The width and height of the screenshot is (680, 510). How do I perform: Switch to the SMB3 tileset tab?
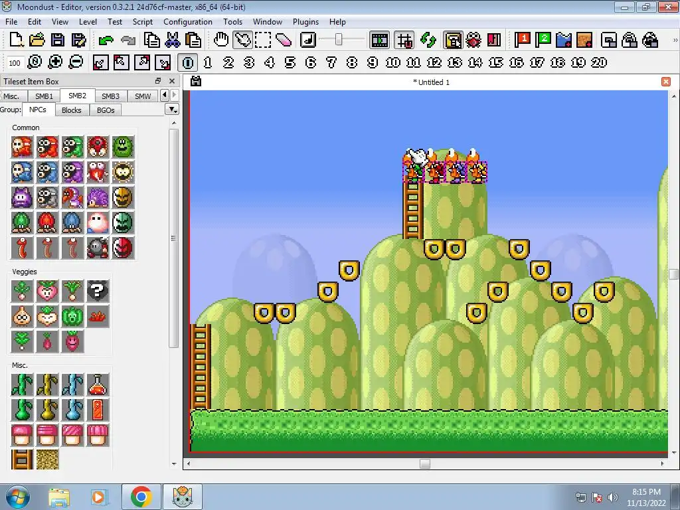pyautogui.click(x=110, y=96)
